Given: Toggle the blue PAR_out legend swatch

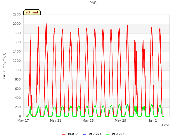Looking at the screenshot, I should tap(84, 135).
